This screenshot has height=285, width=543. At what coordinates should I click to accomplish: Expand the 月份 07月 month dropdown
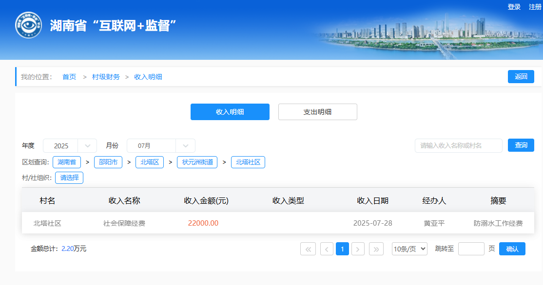pos(161,146)
